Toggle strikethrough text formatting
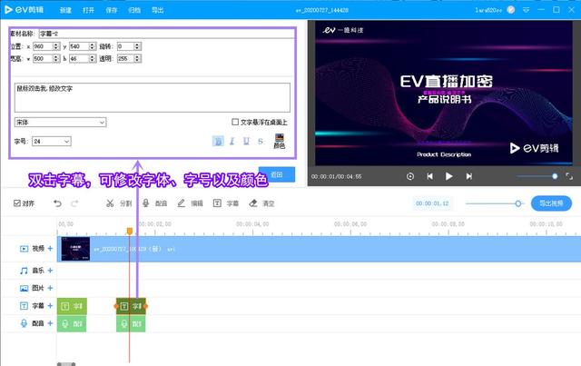This screenshot has height=366, width=581. [x=261, y=141]
